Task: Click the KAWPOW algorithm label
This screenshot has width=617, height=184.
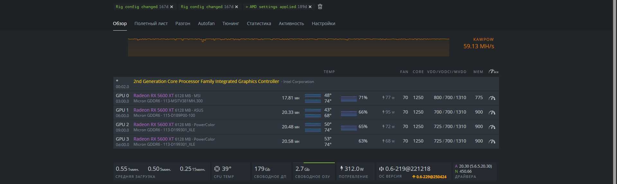Action: [x=483, y=40]
